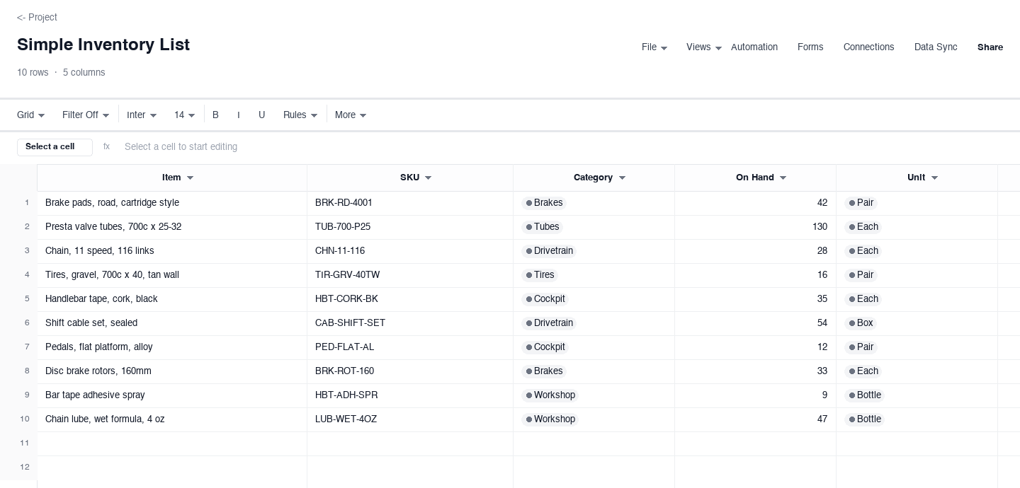Image resolution: width=1020 pixels, height=488 pixels.
Task: Toggle Bold formatting button
Action: tap(215, 115)
